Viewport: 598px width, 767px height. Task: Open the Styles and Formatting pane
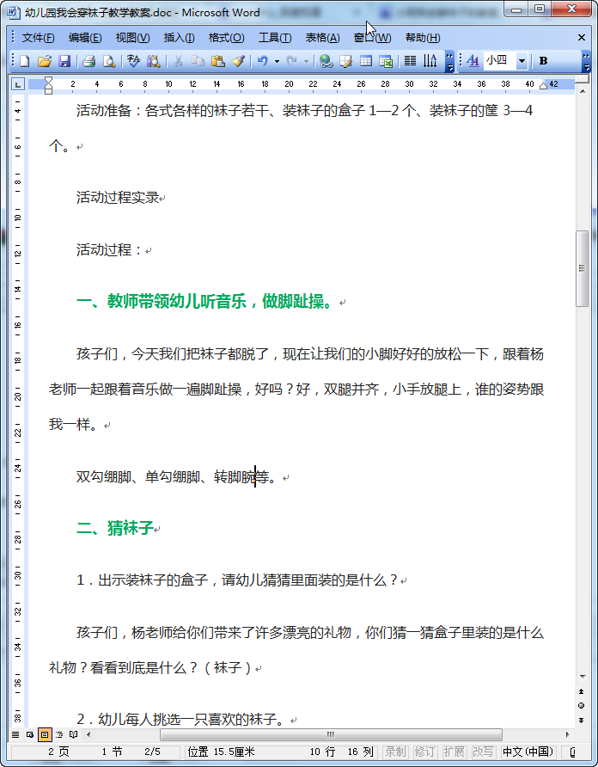(x=473, y=61)
